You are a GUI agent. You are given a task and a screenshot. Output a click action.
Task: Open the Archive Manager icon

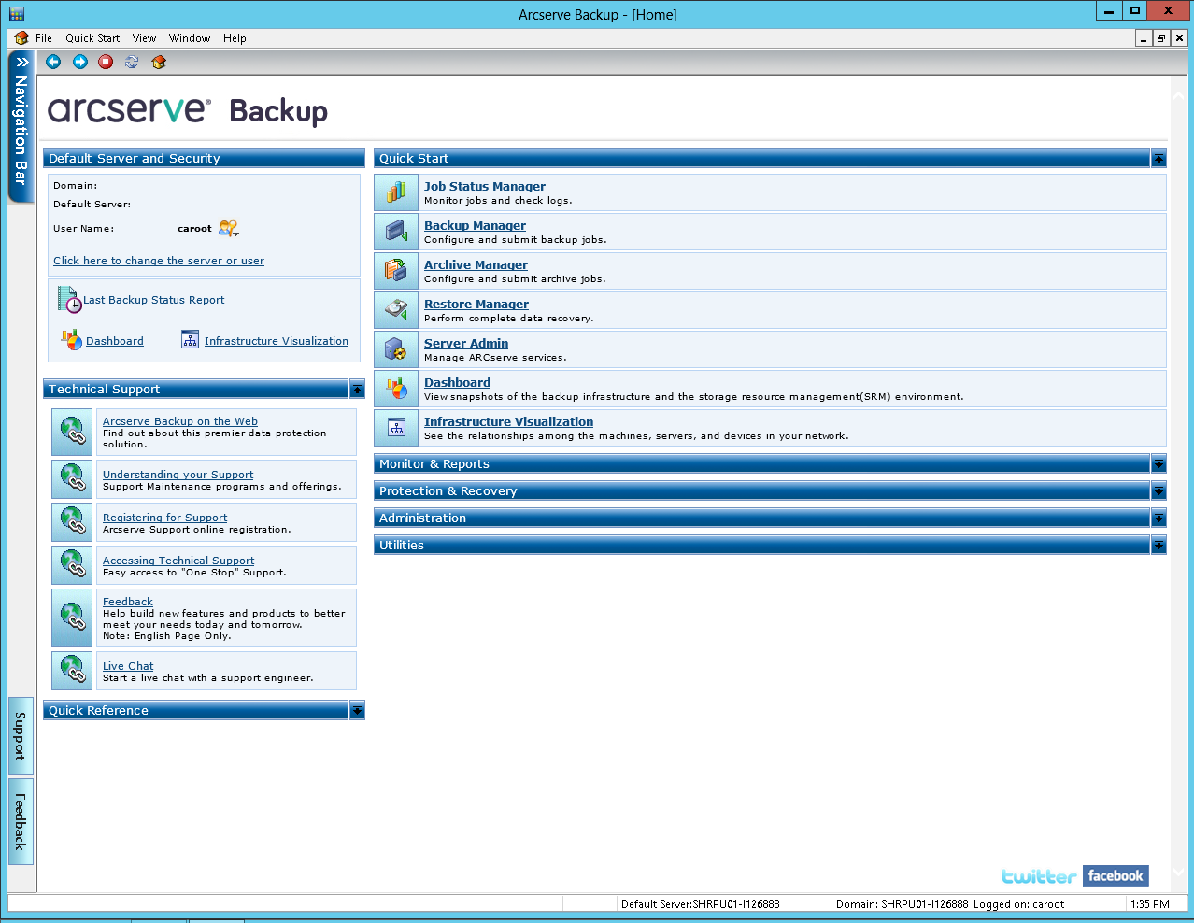click(x=395, y=271)
